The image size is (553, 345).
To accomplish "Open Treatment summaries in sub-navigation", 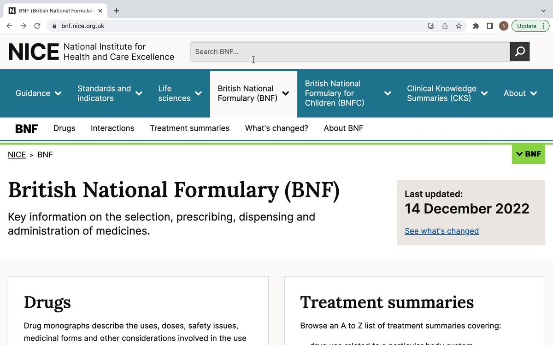I will [189, 128].
